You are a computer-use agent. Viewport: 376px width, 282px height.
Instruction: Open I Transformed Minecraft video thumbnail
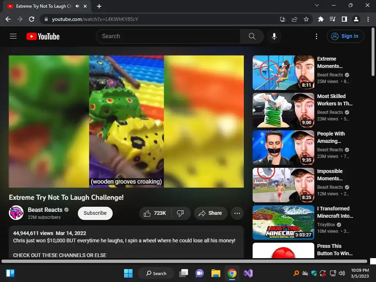point(283,222)
